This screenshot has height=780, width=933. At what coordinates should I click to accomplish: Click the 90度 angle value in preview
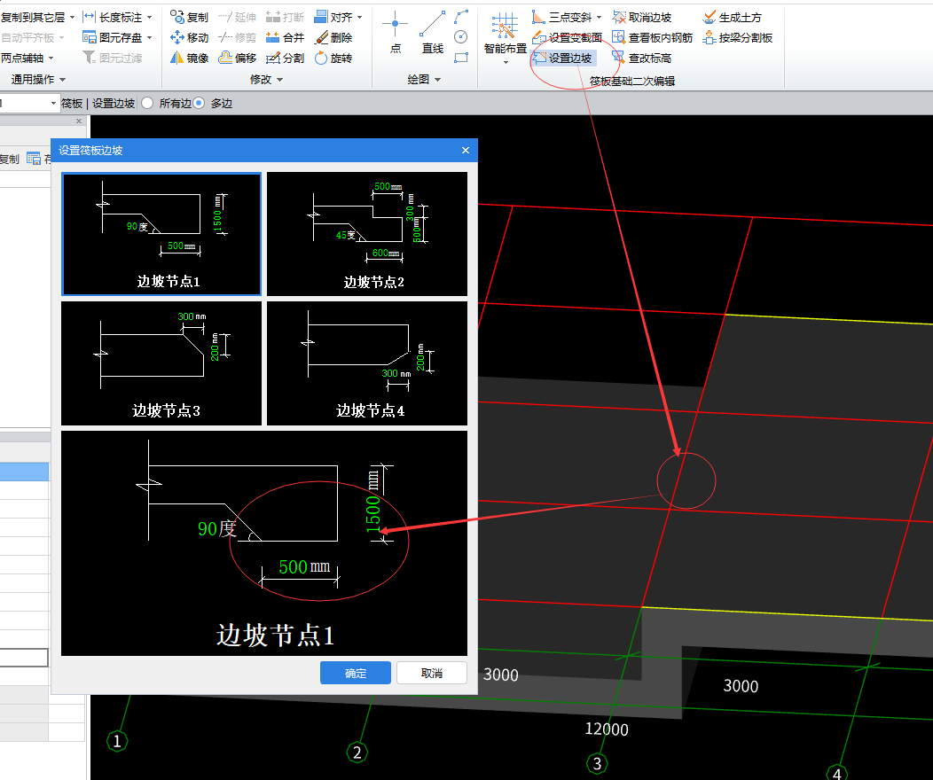click(x=216, y=528)
